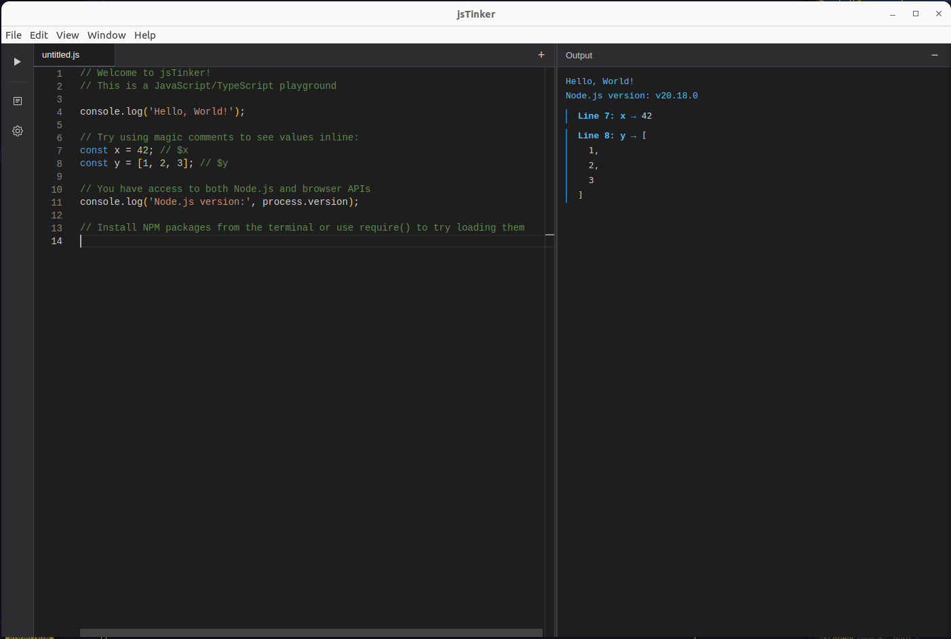Click 'process.version' in line 11
The image size is (951, 639).
click(305, 202)
